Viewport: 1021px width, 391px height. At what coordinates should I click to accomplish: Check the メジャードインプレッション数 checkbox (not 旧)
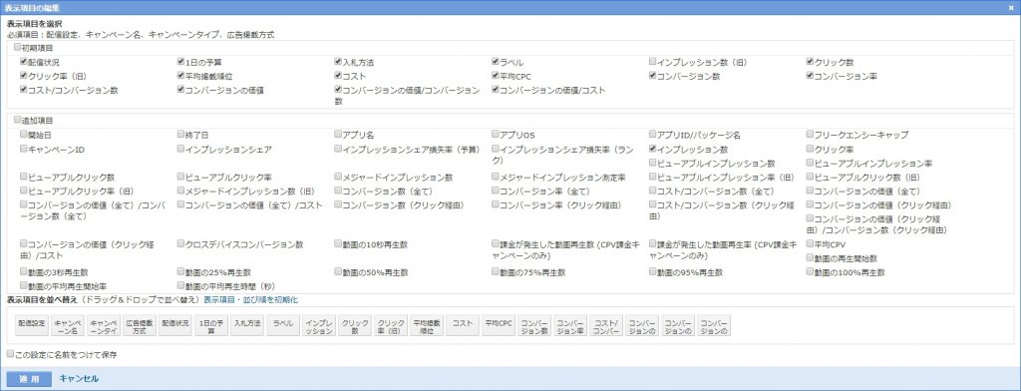tap(338, 176)
